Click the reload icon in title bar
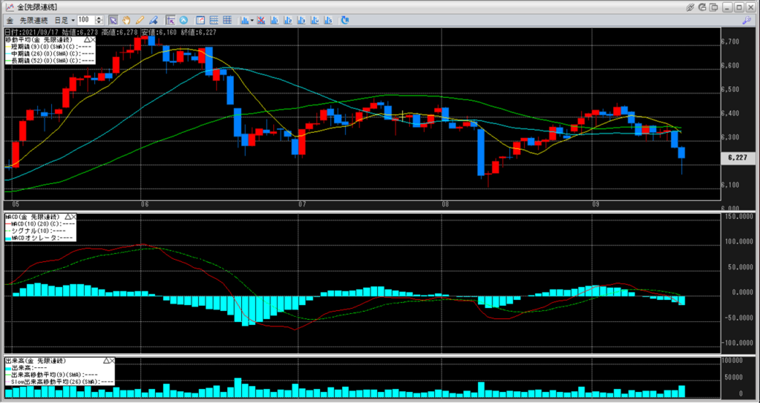Screen dimensions: 760x403 [702, 7]
